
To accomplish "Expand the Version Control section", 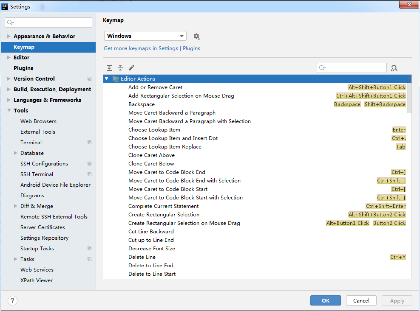I will coord(9,78).
